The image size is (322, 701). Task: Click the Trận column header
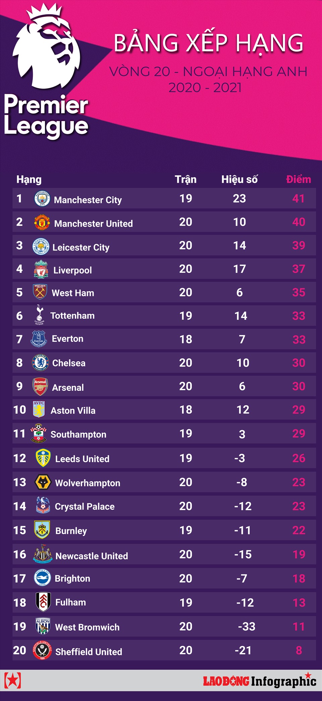pos(185,179)
